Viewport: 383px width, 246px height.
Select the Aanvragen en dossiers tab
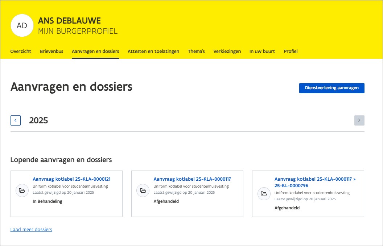(x=95, y=52)
